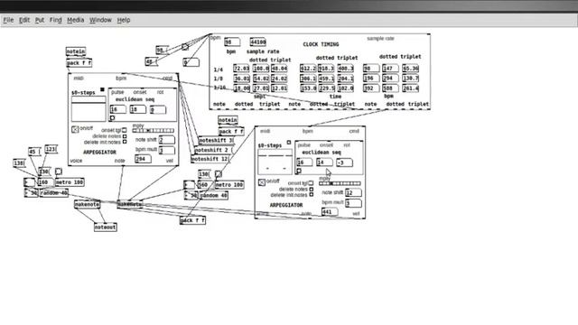Enable delete notes in left arpeggiator
Screen dimensions: 578x325
pos(125,136)
